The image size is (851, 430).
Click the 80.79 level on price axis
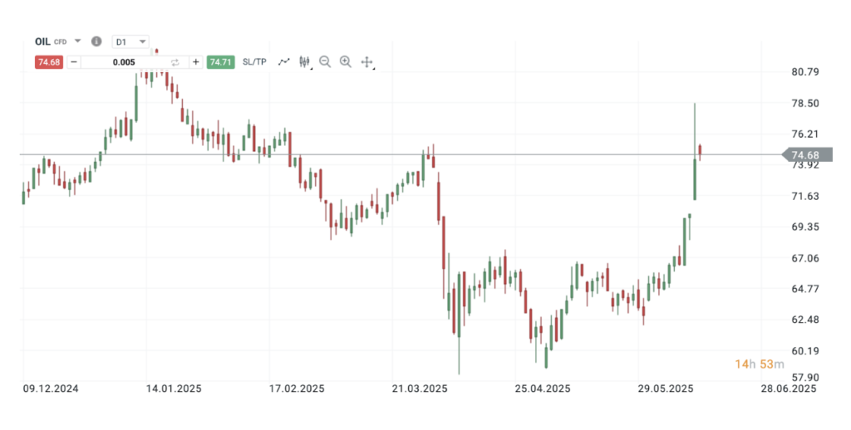pyautogui.click(x=805, y=72)
